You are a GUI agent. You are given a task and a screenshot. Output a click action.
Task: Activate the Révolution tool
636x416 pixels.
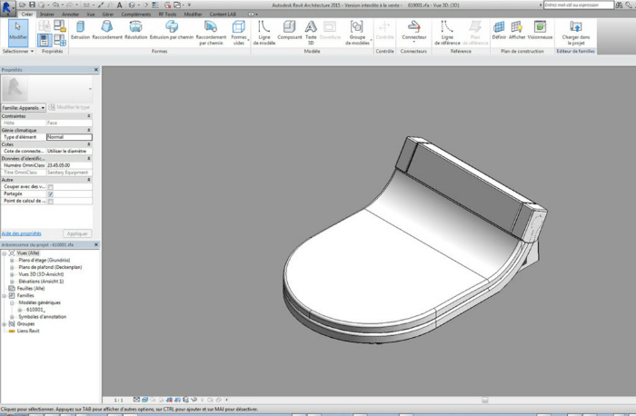pyautogui.click(x=136, y=30)
